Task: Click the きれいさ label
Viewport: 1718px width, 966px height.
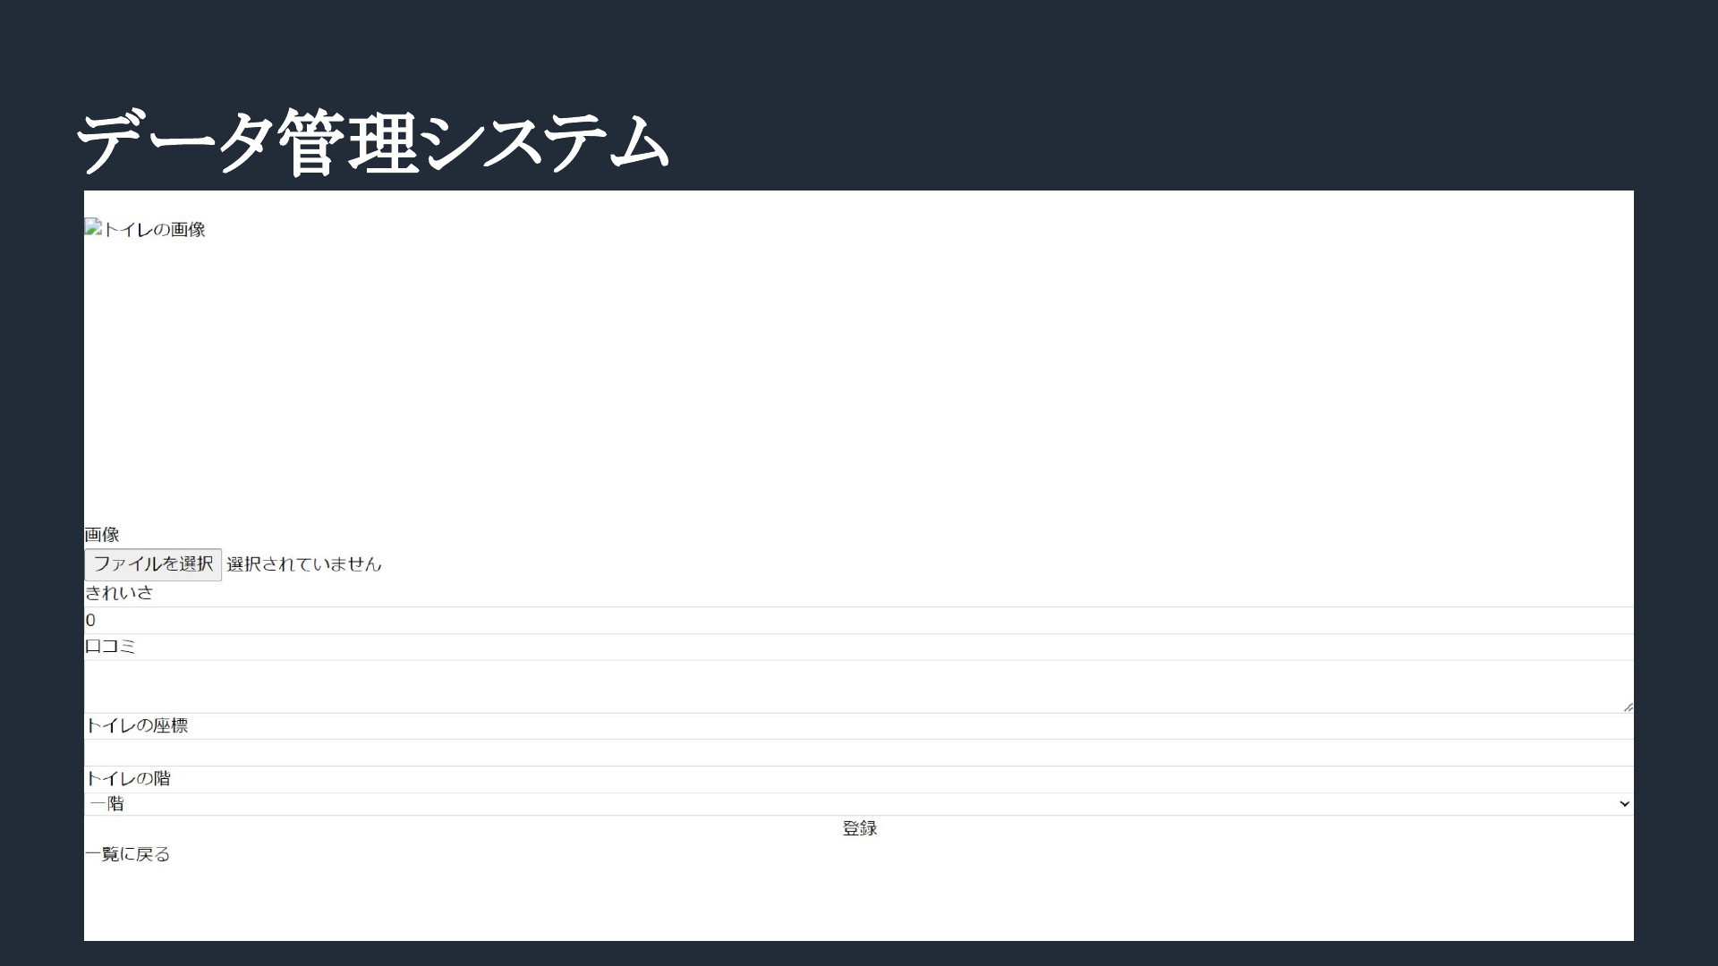Action: [x=119, y=593]
